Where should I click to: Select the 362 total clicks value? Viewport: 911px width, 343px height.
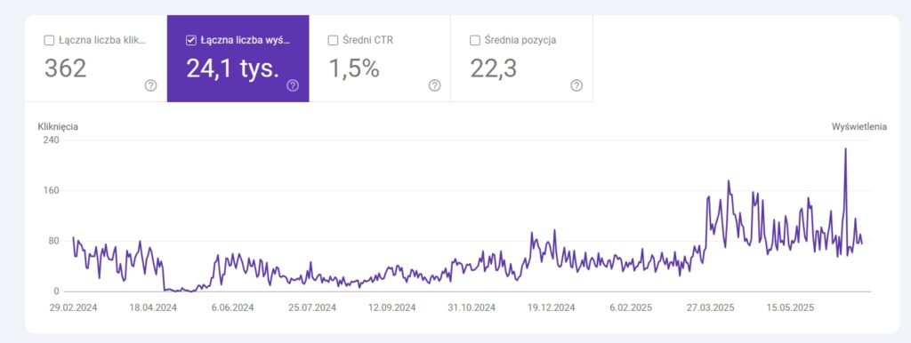point(66,68)
